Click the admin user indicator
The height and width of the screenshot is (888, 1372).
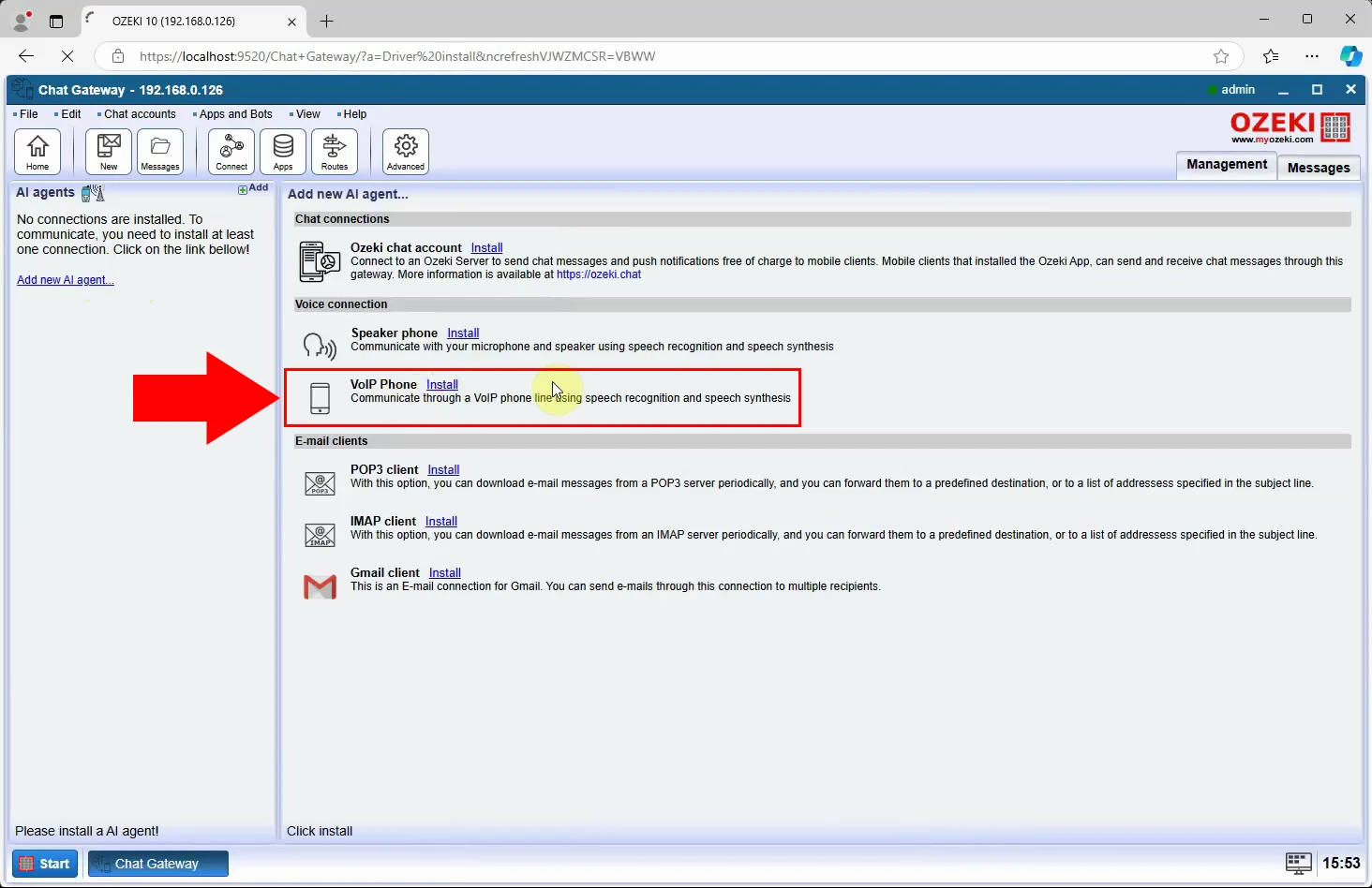point(1231,90)
